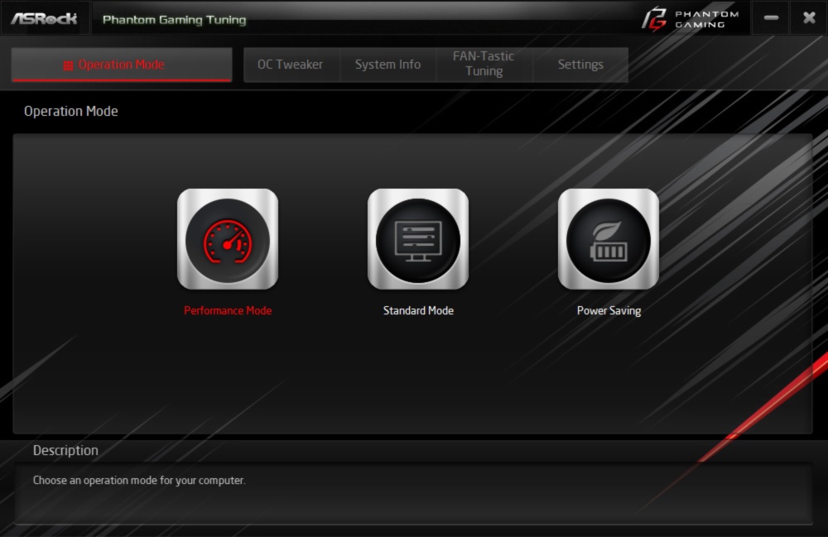Click the Phantom Gaming Tuning title text
828x537 pixels.
(x=174, y=20)
